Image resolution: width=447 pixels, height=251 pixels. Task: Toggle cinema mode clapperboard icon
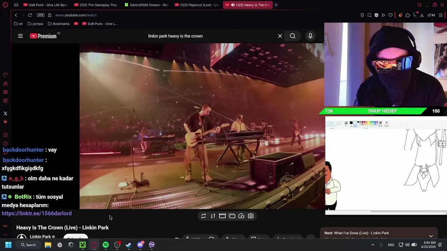[x=222, y=216]
